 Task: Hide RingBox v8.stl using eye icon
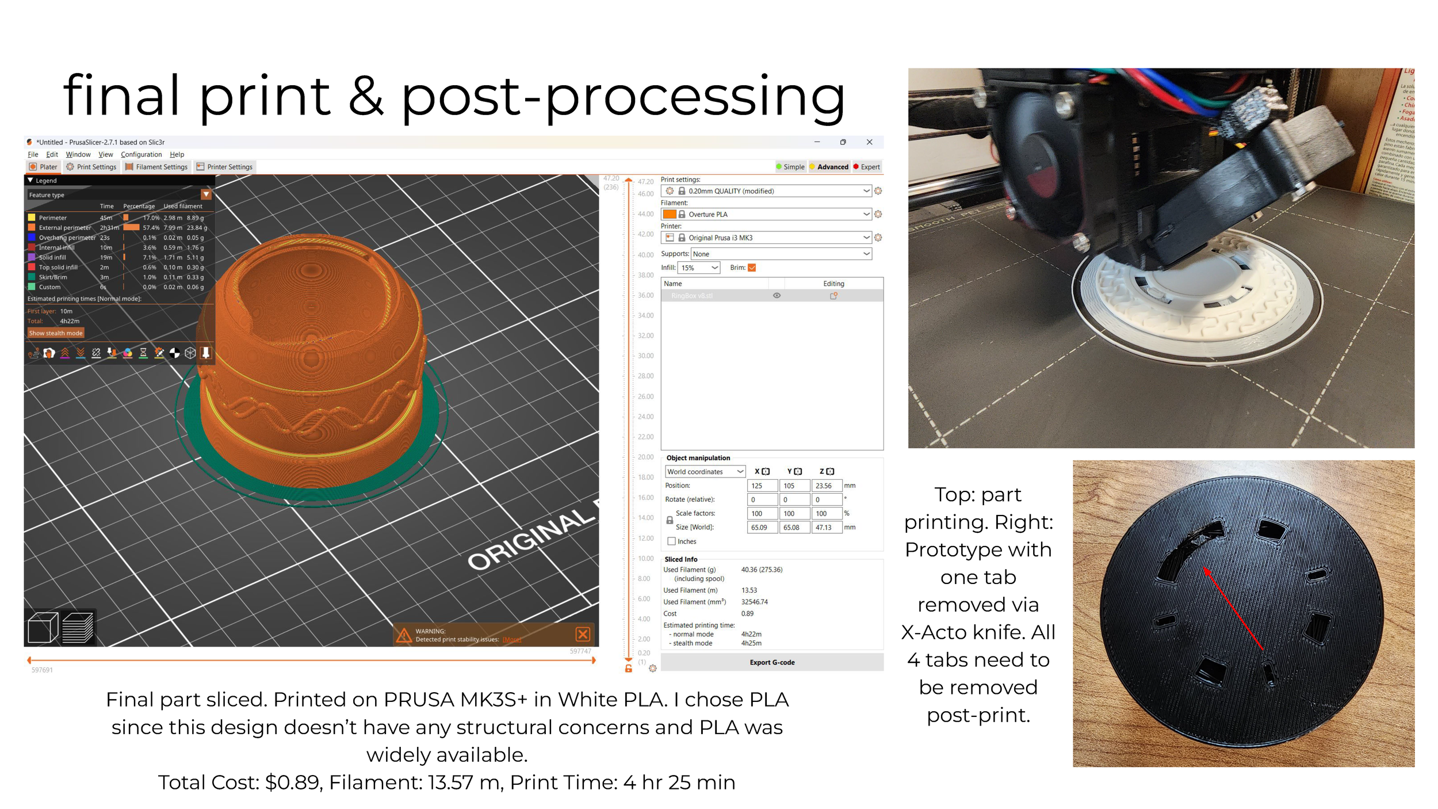point(777,296)
